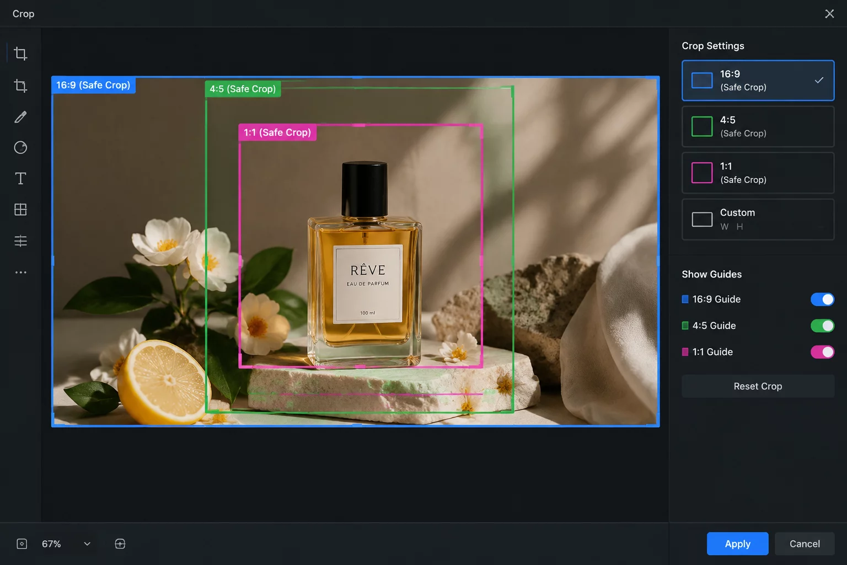Click the green 4:5 Guide color swatch
The image size is (847, 565).
(685, 326)
